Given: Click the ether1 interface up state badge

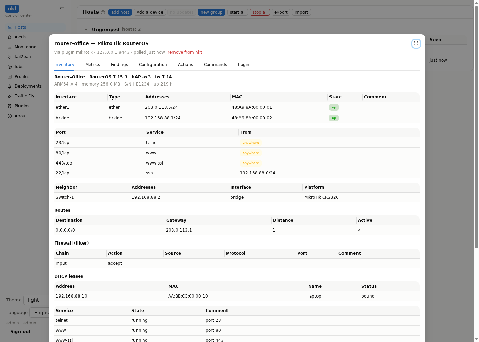Looking at the screenshot, I should pyautogui.click(x=334, y=107).
